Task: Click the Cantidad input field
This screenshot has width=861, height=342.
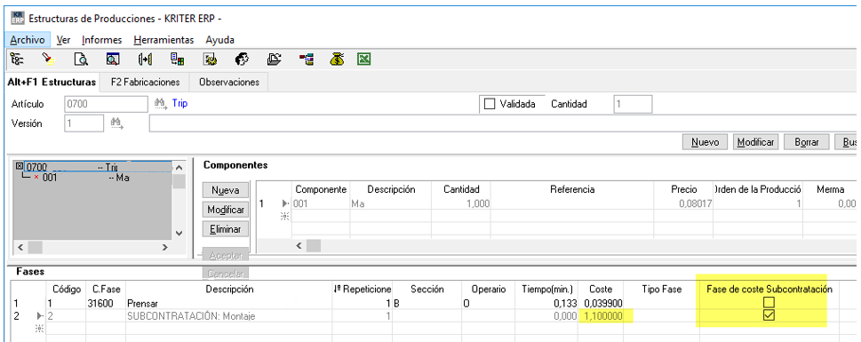Action: point(633,104)
